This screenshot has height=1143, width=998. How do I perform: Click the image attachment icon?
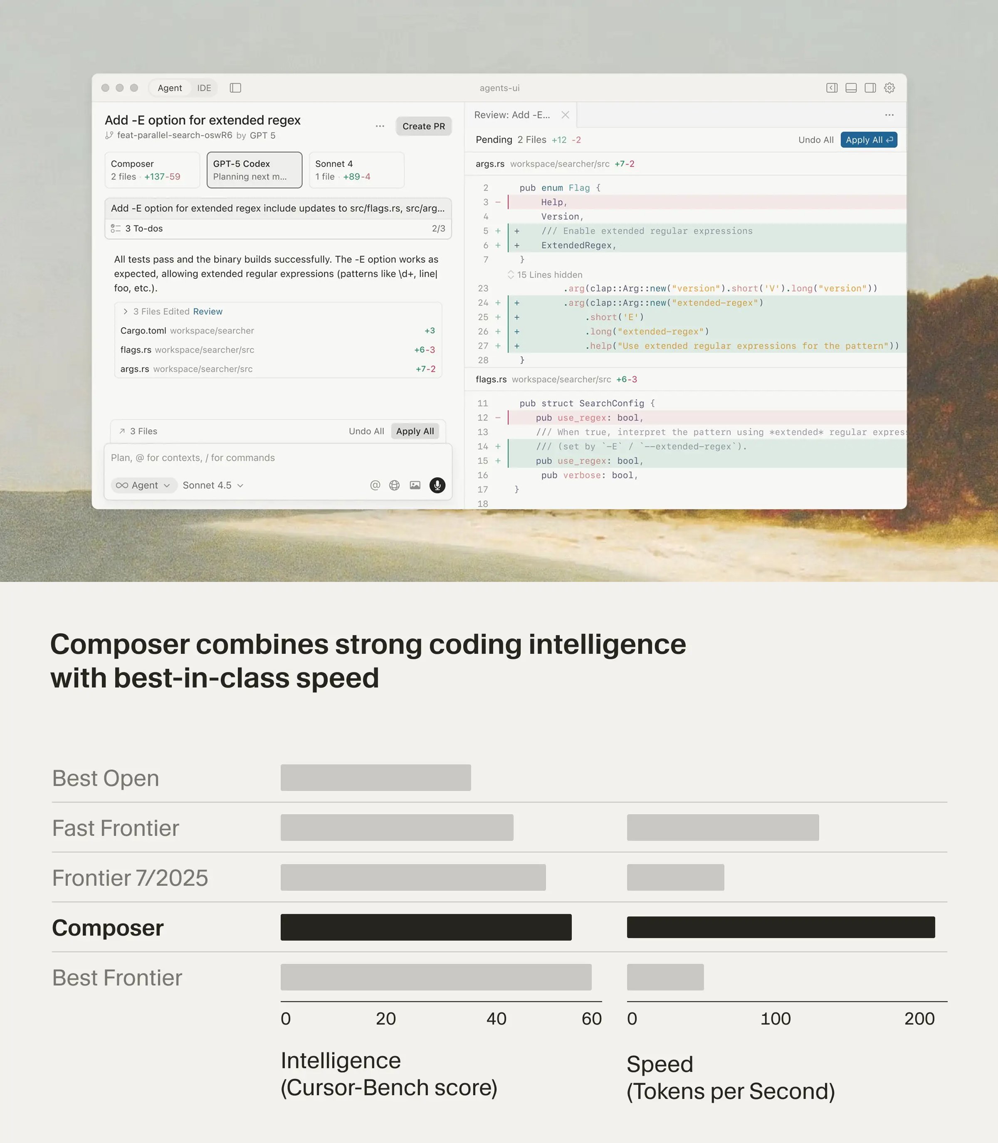click(415, 485)
